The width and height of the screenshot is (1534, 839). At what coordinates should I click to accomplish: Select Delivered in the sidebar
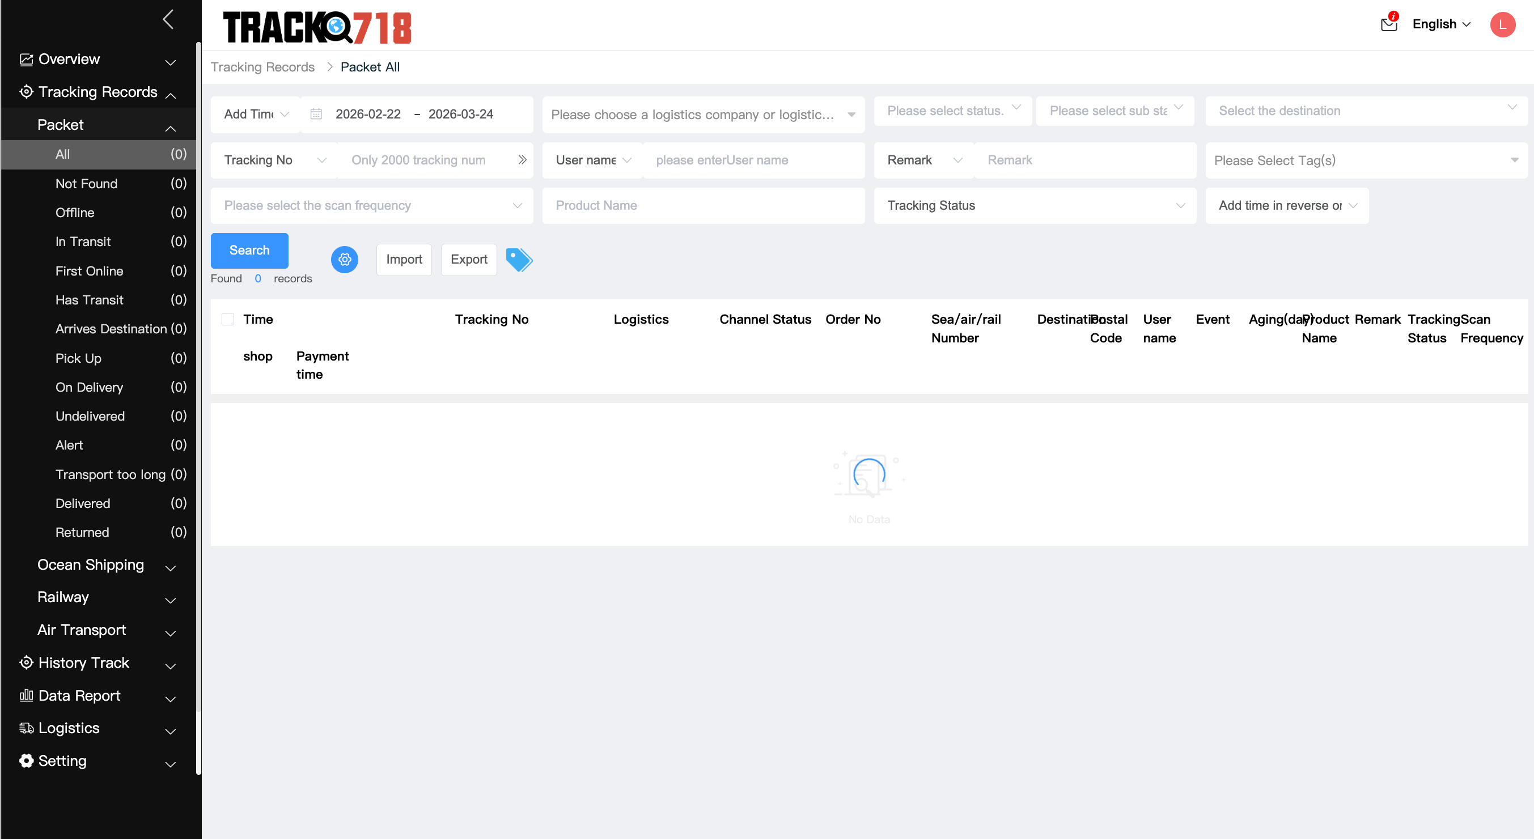point(83,504)
